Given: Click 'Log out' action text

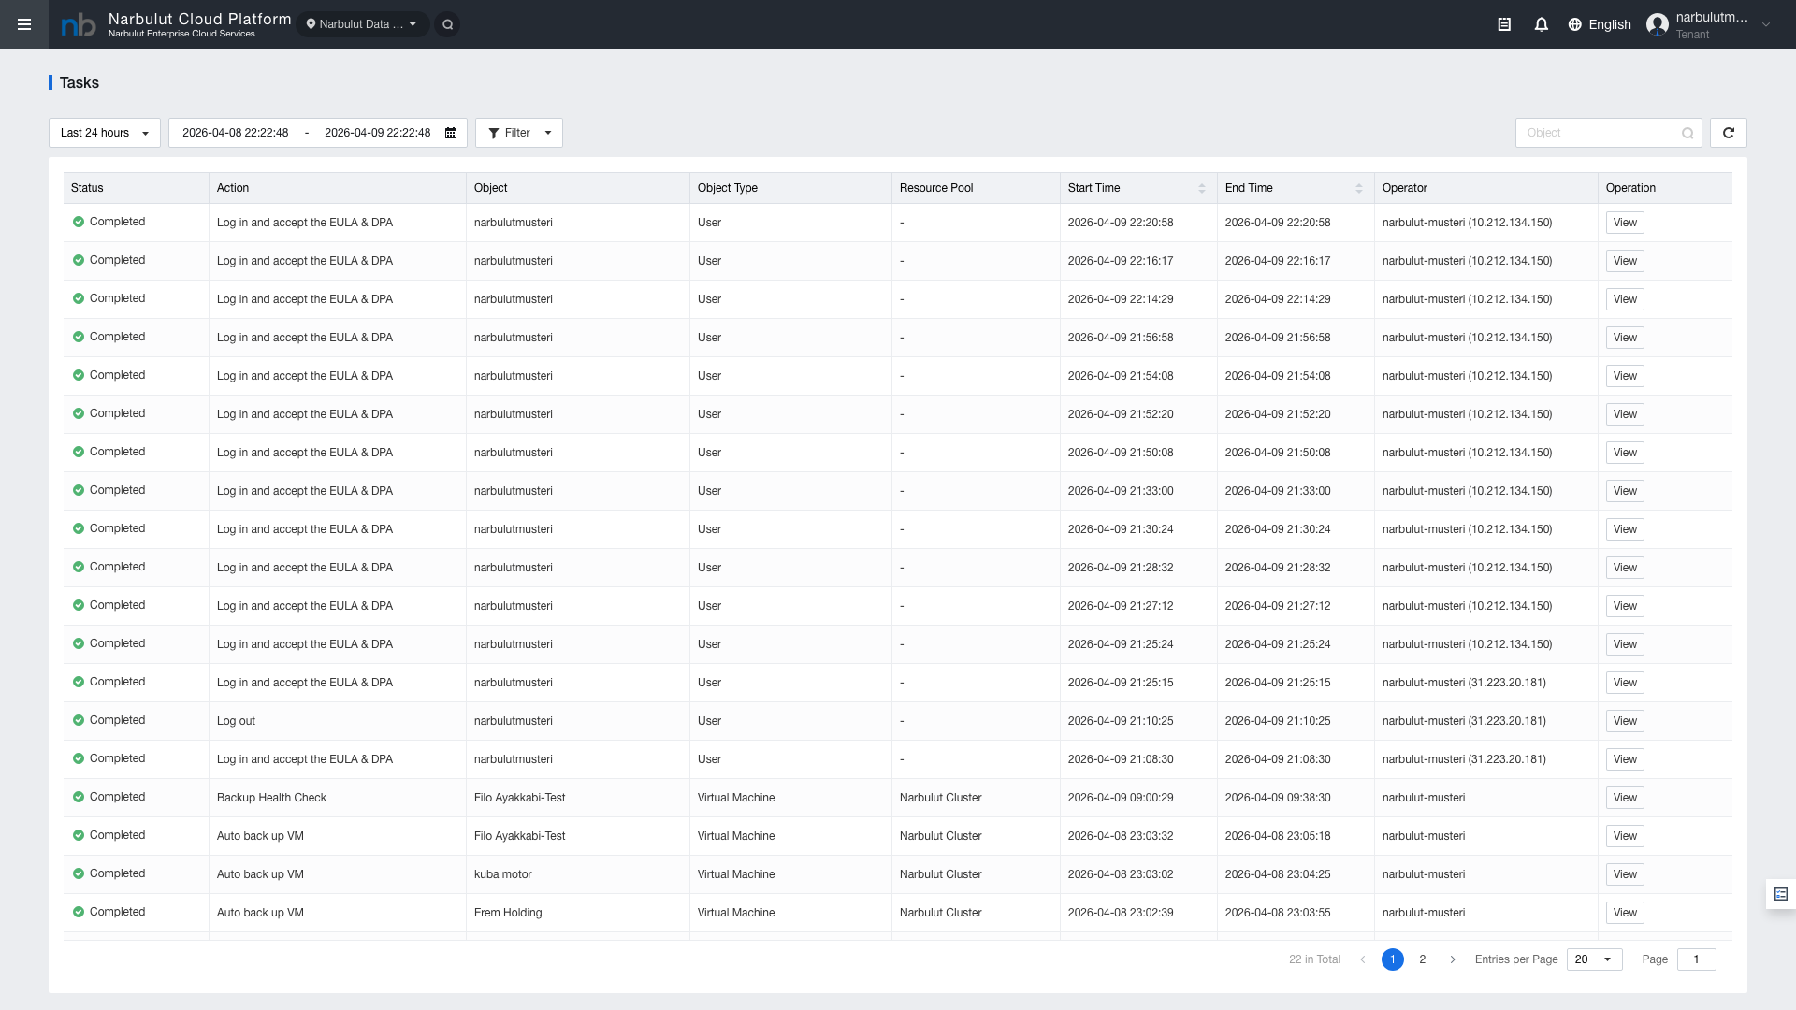Looking at the screenshot, I should pos(236,721).
